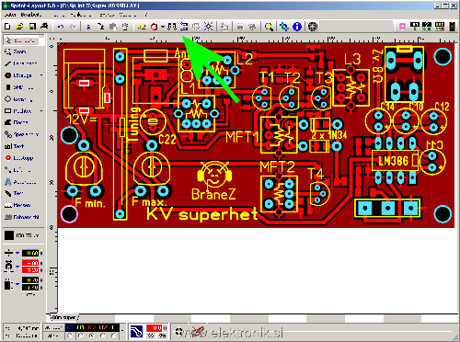Select K2 layer radio button
This screenshot has width=460, height=342.
pos(92,336)
